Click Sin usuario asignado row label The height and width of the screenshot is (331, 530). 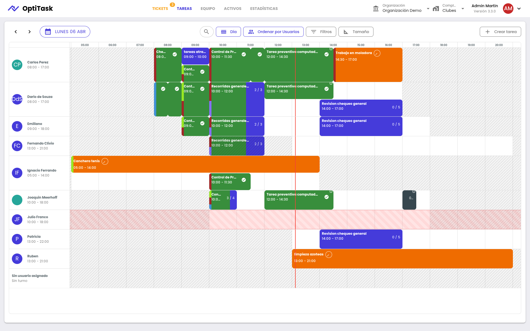coord(30,276)
